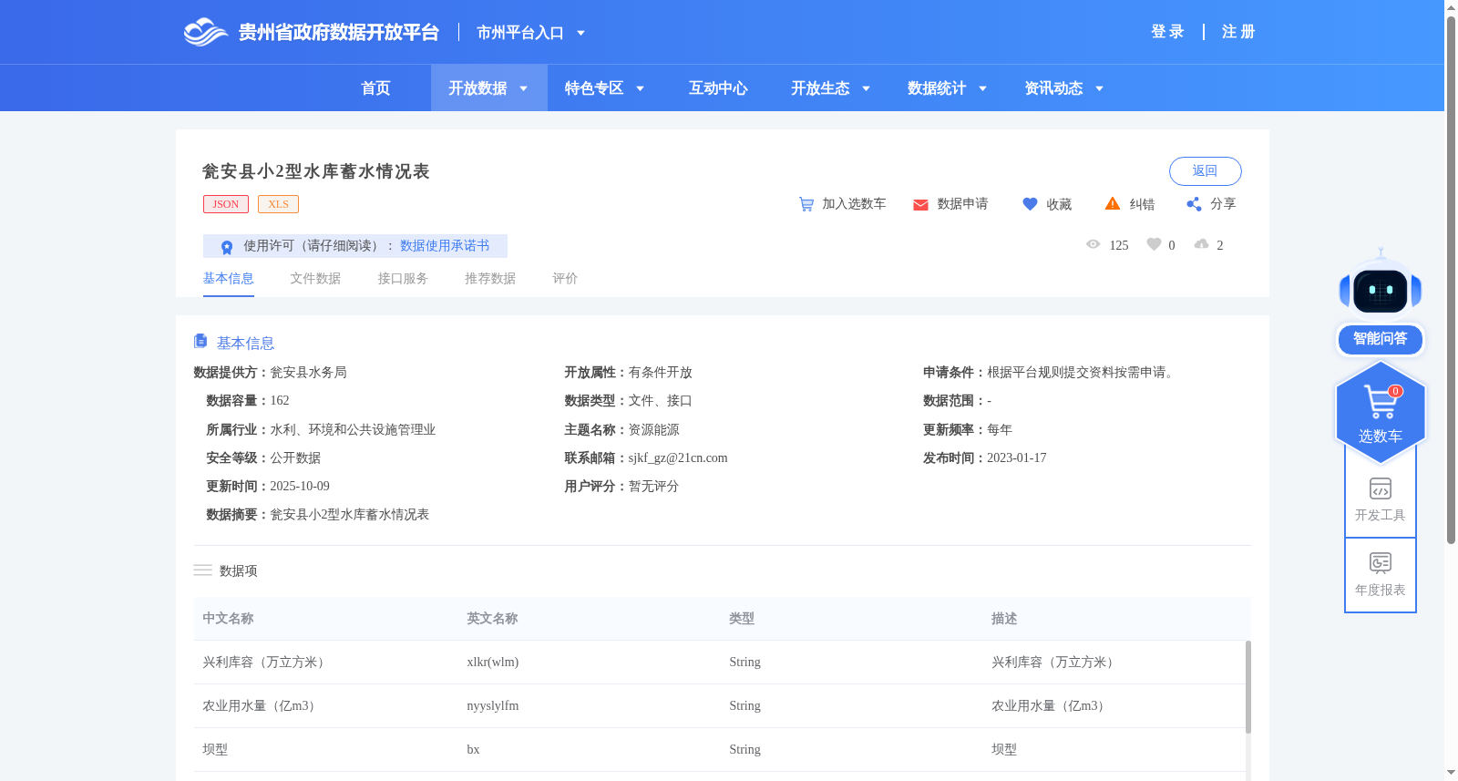Screen dimensions: 1458x781
Task: Click the 有条件开放 attribute value
Action: [661, 373]
